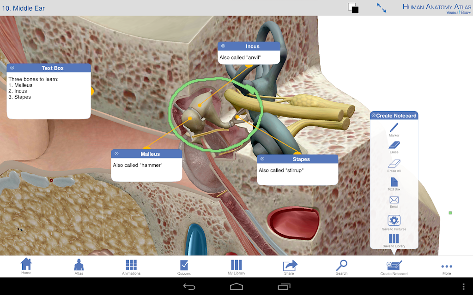Toggle fullscreen with the diagonal arrows icon
This screenshot has width=473, height=295.
click(381, 8)
